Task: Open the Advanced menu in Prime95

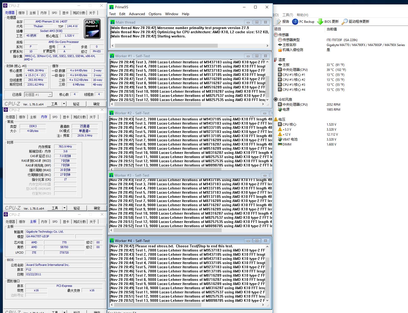Action: point(137,14)
